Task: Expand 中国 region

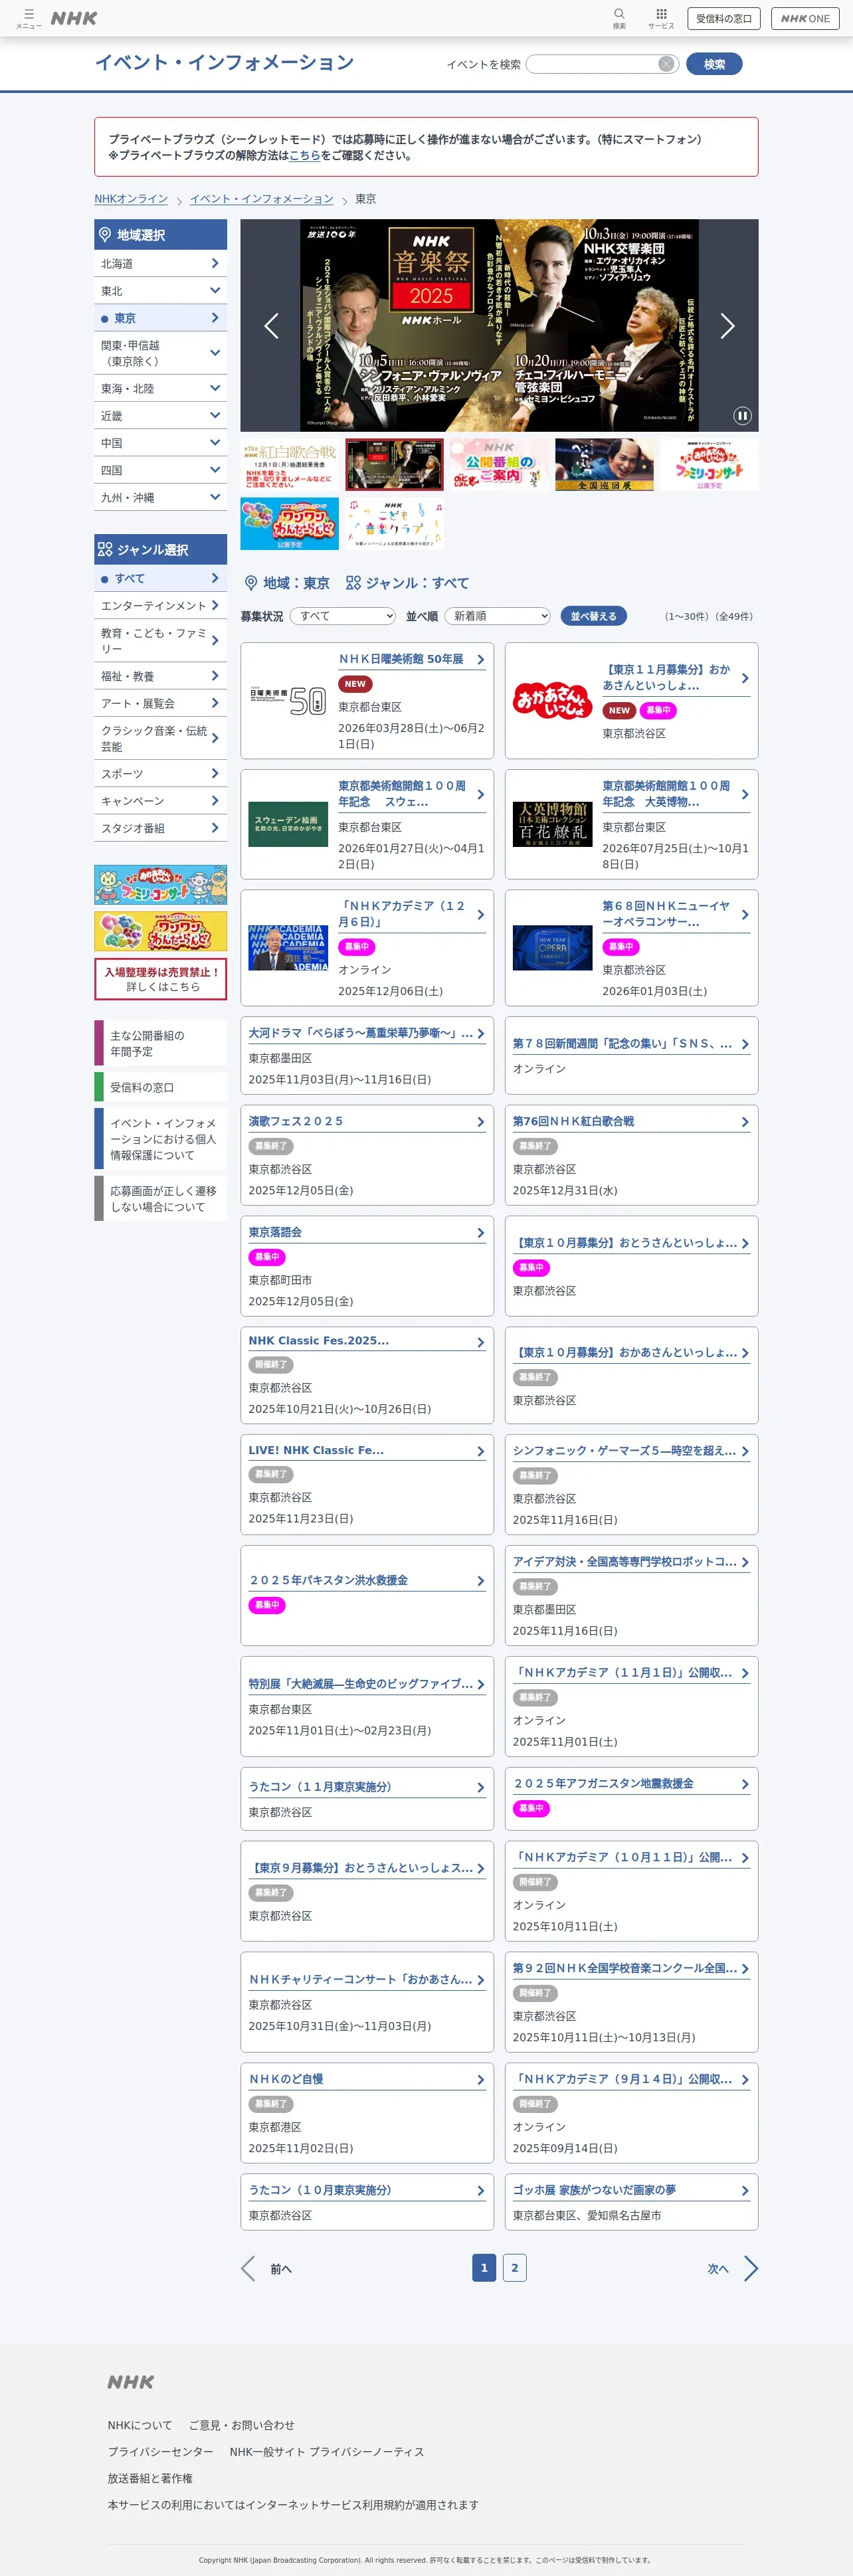Action: pos(161,443)
